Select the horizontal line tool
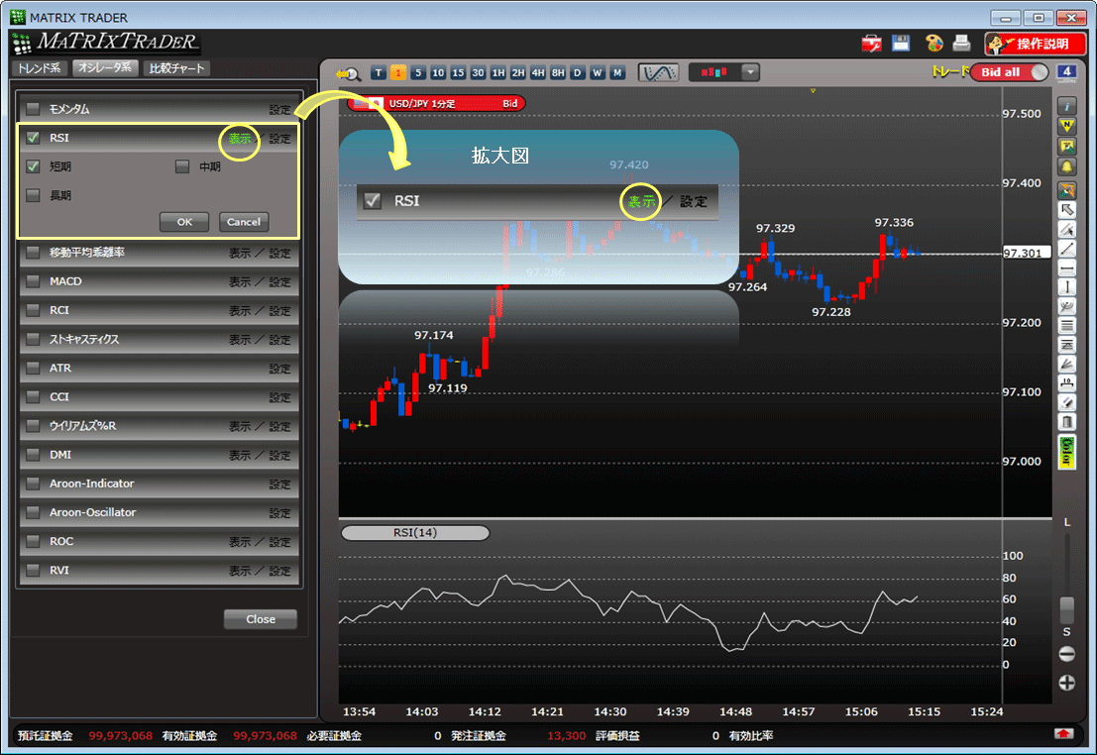Viewport: 1097px width, 755px height. click(x=1067, y=268)
